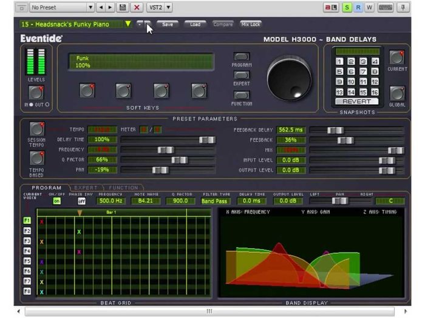Click the horizontal scrollbar at bottom
Screen dimensions: 425x318
pos(209,311)
